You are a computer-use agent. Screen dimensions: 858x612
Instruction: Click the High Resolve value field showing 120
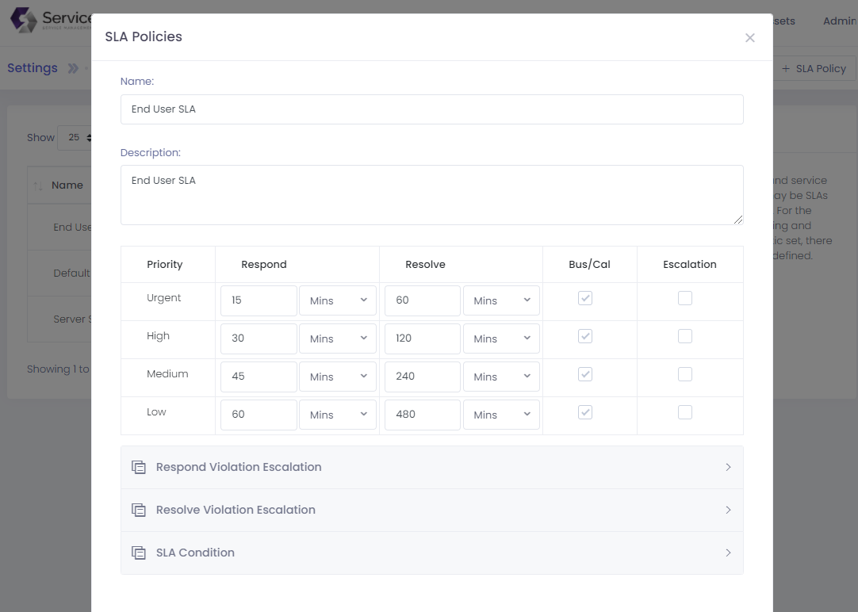click(422, 339)
